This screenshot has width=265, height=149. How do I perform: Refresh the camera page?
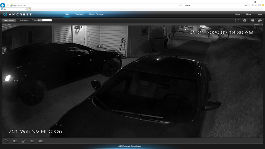tap(181, 6)
